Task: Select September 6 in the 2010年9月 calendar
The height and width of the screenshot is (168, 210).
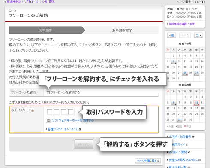Action: coord(174,103)
